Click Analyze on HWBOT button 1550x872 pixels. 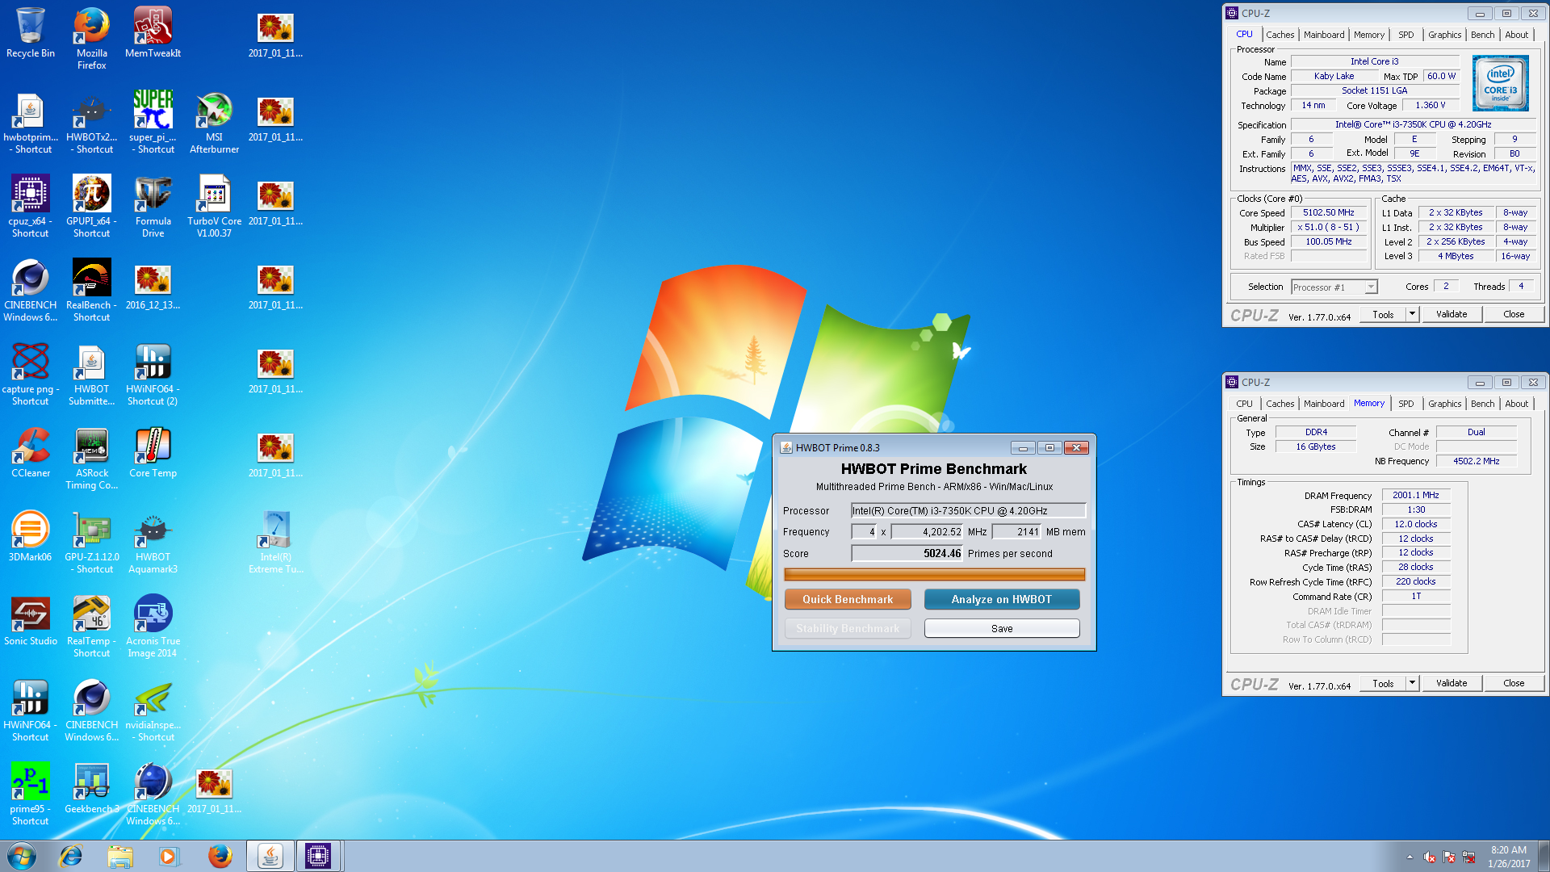tap(1001, 599)
